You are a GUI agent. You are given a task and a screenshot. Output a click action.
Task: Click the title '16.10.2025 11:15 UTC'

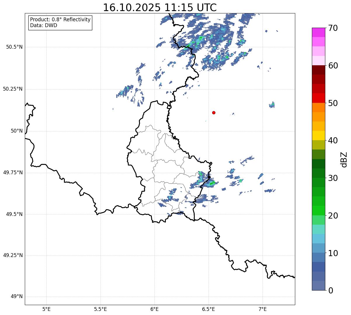160,8
